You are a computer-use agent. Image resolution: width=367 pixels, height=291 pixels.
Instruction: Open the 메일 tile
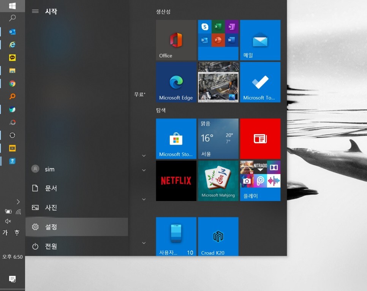pyautogui.click(x=260, y=40)
